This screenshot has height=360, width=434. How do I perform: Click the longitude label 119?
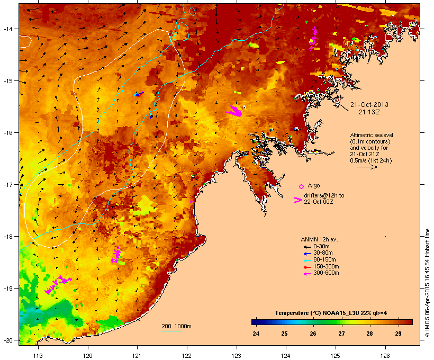(x=38, y=356)
